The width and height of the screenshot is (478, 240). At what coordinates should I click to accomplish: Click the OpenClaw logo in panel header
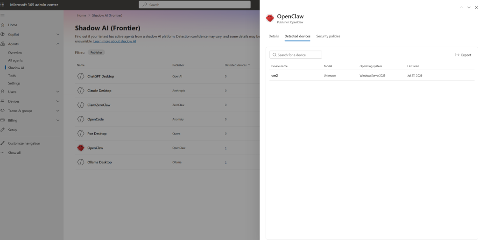(270, 18)
